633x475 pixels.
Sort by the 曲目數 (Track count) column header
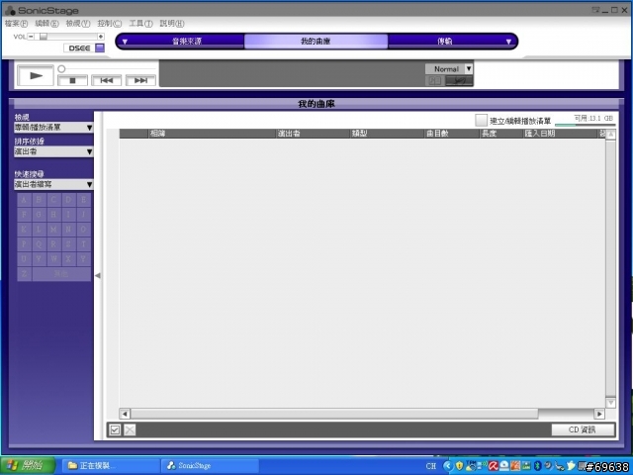pos(452,134)
